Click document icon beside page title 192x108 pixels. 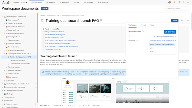[42, 21]
